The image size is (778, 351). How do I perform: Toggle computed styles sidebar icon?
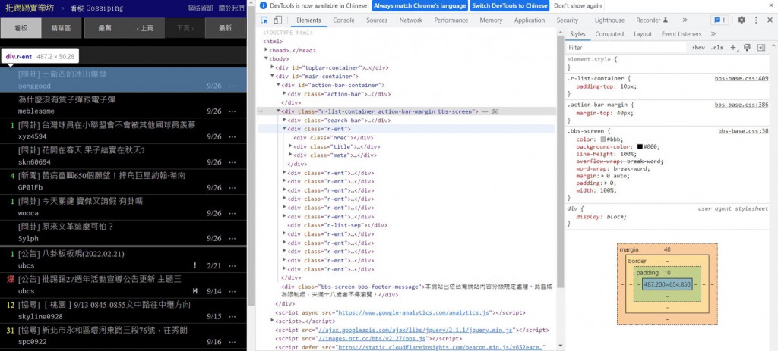[761, 48]
